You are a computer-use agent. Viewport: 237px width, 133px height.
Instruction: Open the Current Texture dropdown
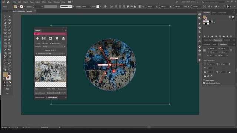pyautogui.click(x=56, y=93)
